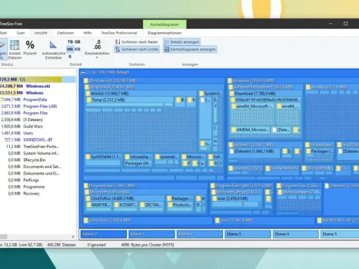359x269 pixels.
Task: Open the Dezimalstellen dropdown
Action: (97, 49)
